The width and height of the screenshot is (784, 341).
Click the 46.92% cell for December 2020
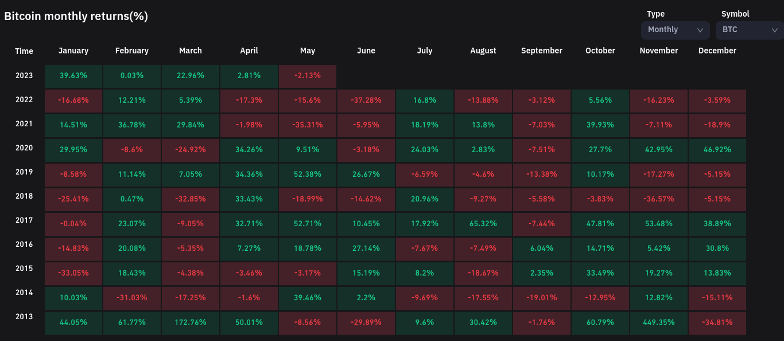click(717, 150)
